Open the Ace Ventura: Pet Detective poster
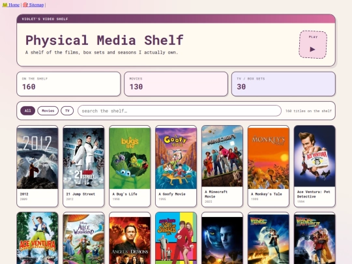Screen dimensions: 352x264 tap(315, 156)
